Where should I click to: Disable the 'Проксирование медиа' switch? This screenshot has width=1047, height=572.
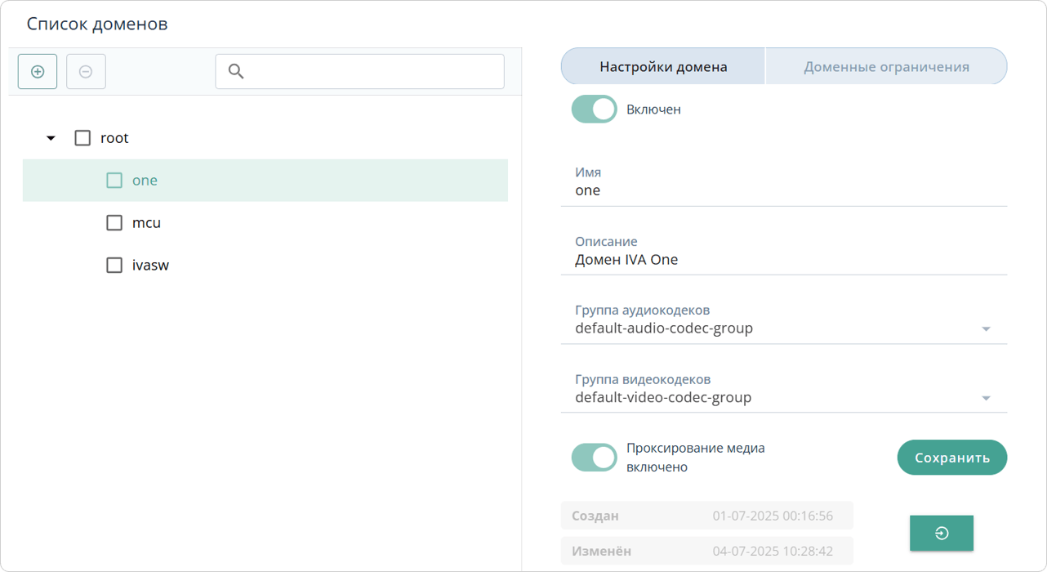pos(594,458)
